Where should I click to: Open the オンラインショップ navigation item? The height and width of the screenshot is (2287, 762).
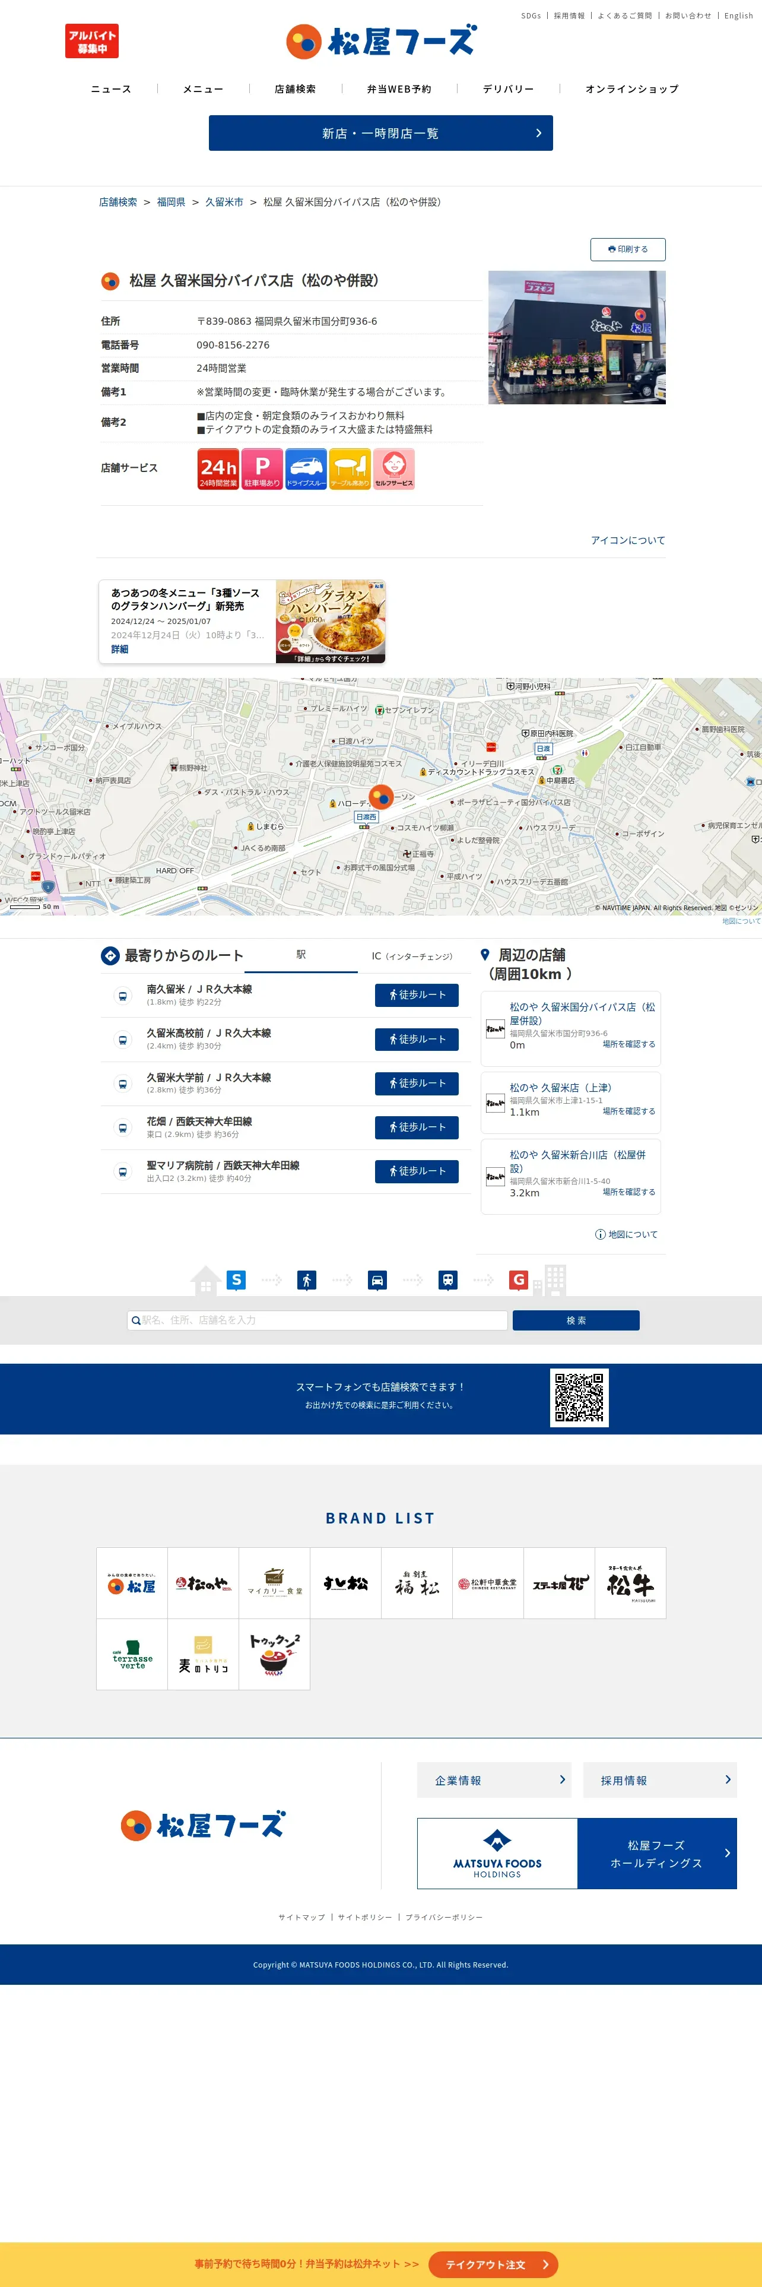point(631,89)
